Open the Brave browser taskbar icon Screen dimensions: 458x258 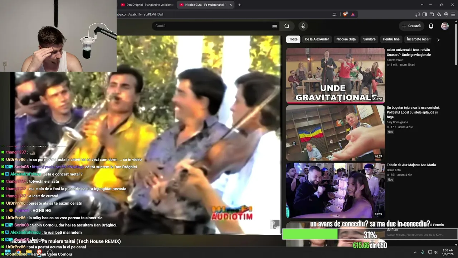[x=39, y=252]
